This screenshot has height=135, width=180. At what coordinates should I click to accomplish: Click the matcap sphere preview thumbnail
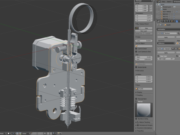pos(144,110)
